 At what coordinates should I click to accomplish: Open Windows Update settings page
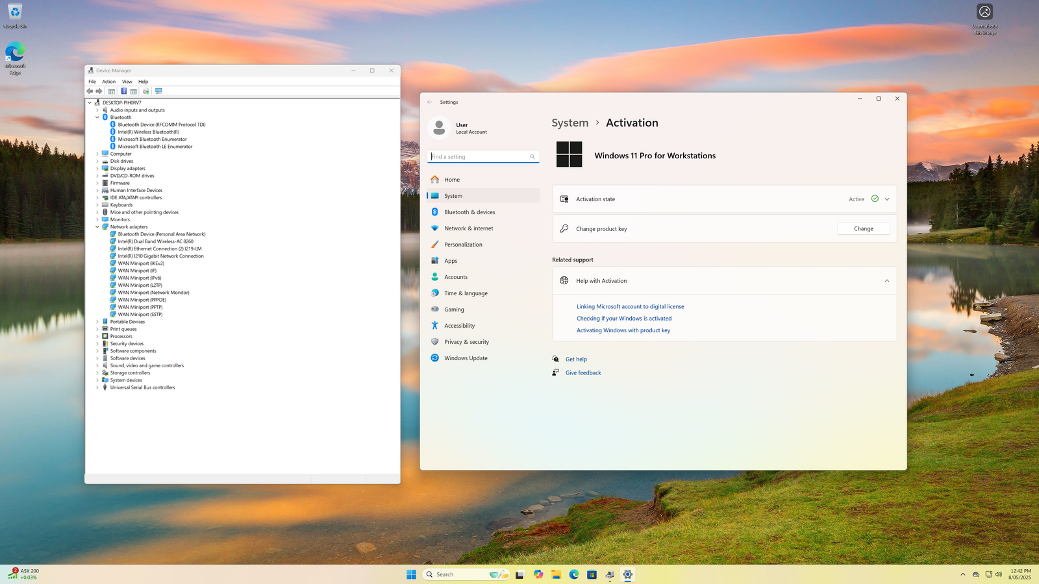pos(483,358)
